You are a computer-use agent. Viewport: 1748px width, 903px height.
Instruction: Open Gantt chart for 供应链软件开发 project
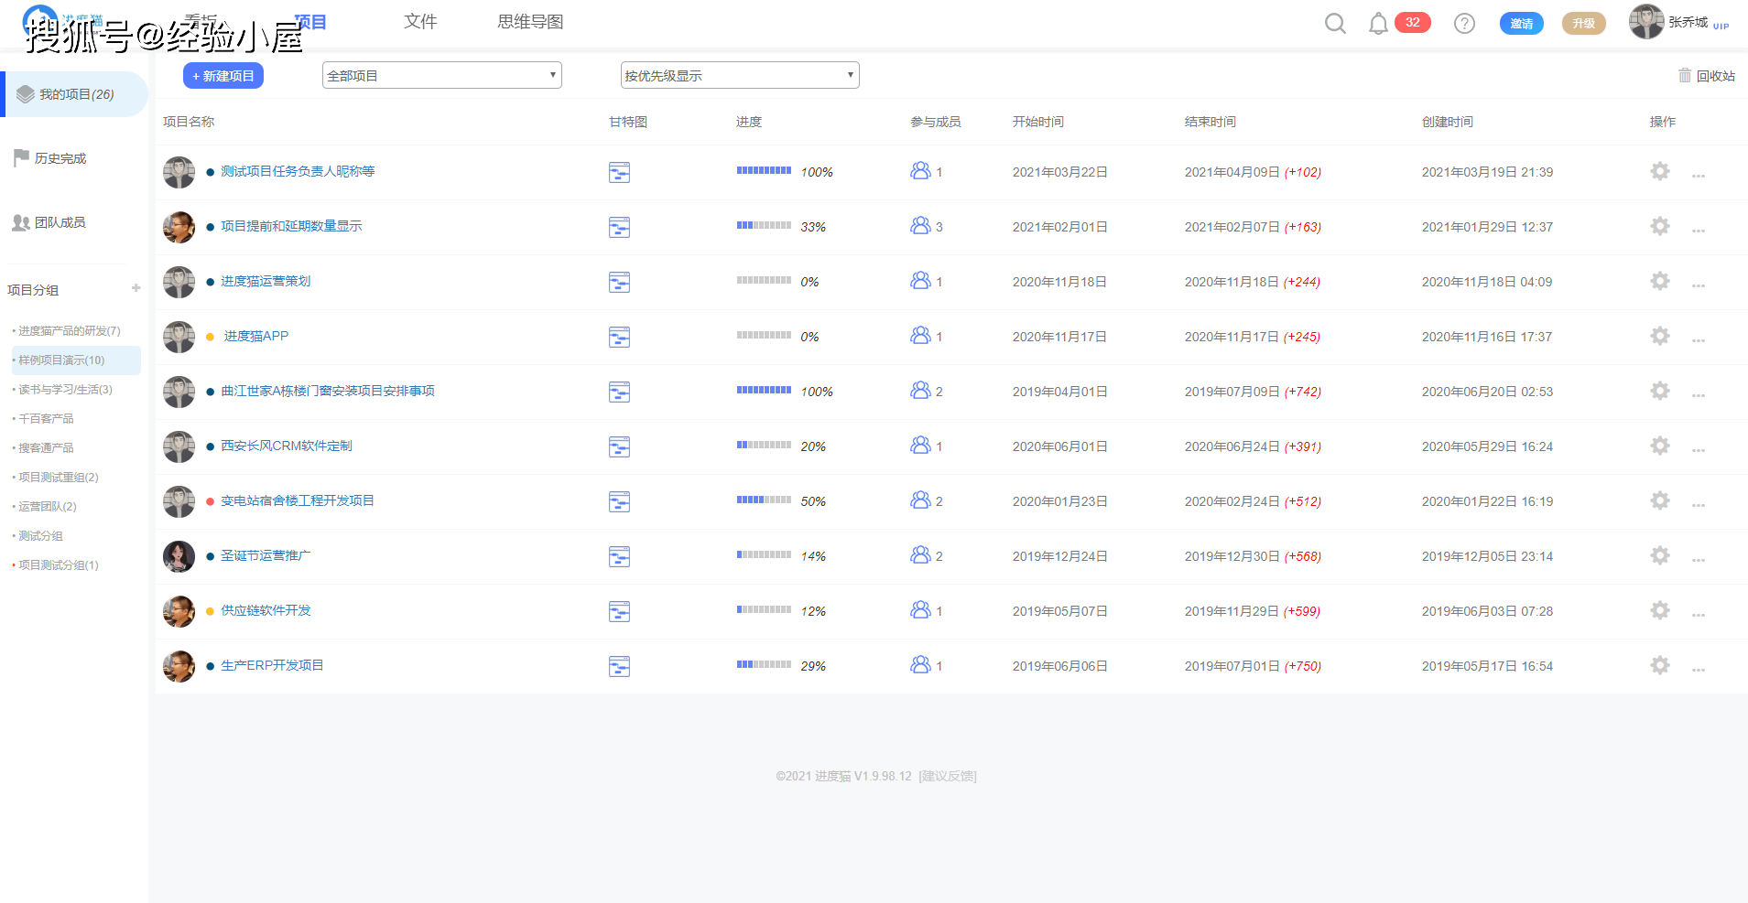click(619, 611)
